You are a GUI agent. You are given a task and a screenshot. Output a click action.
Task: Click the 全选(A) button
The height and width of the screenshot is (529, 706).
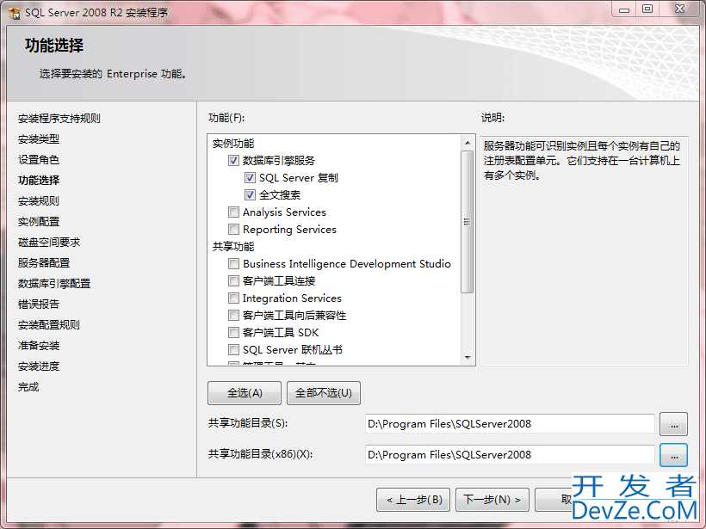click(x=245, y=393)
